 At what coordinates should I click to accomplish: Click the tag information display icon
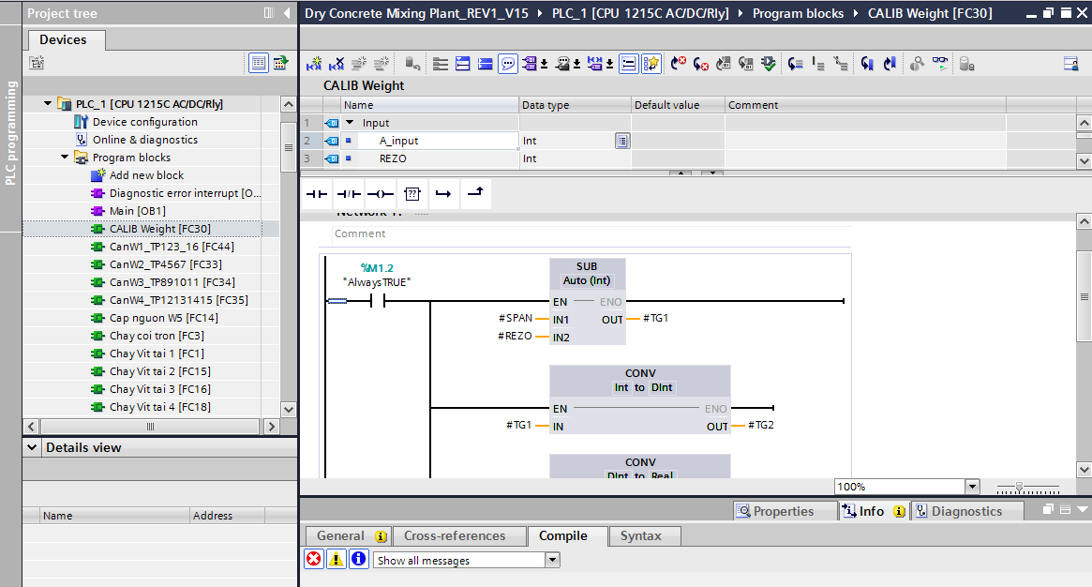coord(595,64)
